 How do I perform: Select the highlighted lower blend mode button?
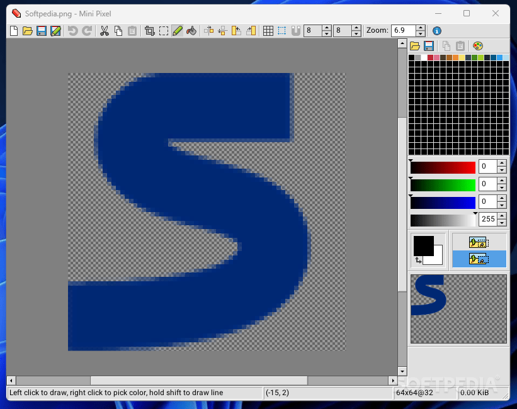tap(479, 259)
